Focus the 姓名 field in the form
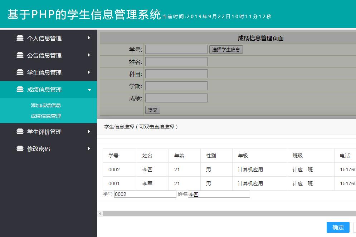Viewport: 356px width, 237px height. tap(176, 62)
